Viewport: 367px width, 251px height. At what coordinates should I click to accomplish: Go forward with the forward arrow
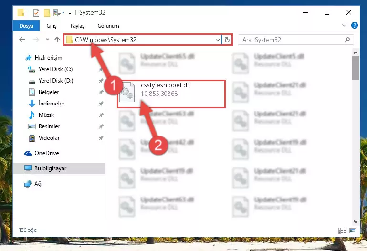(36, 40)
